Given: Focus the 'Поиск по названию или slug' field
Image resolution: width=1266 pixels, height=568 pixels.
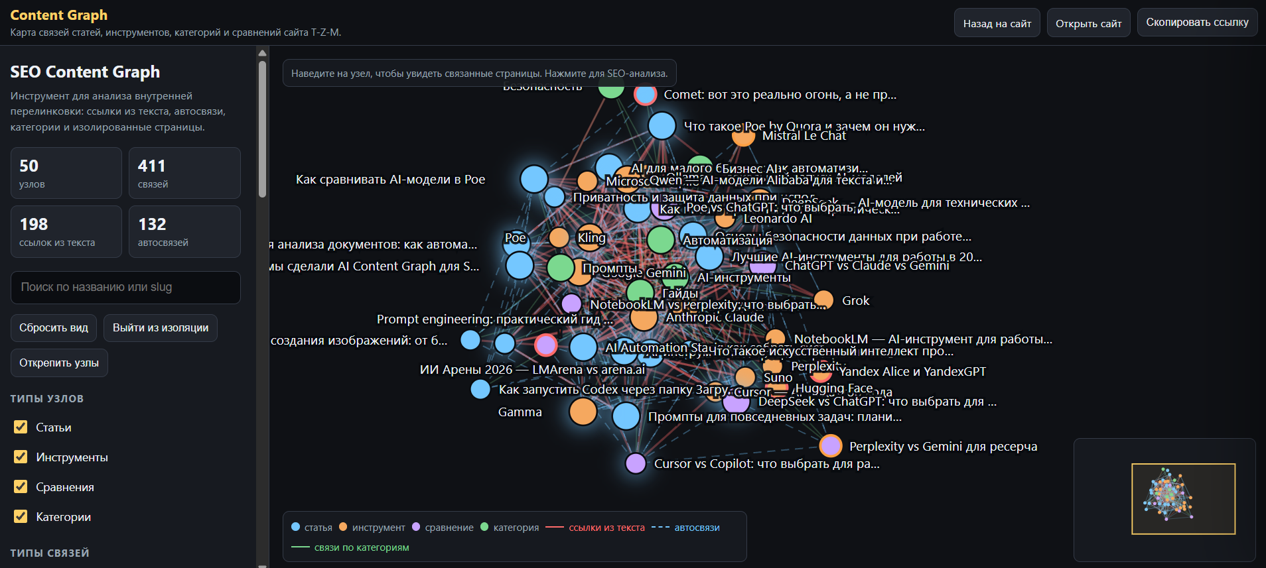Looking at the screenshot, I should (x=125, y=288).
